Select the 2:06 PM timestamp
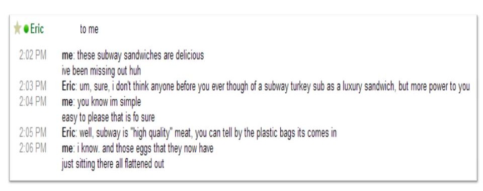Screen dimensions: 483x191 (x=33, y=149)
